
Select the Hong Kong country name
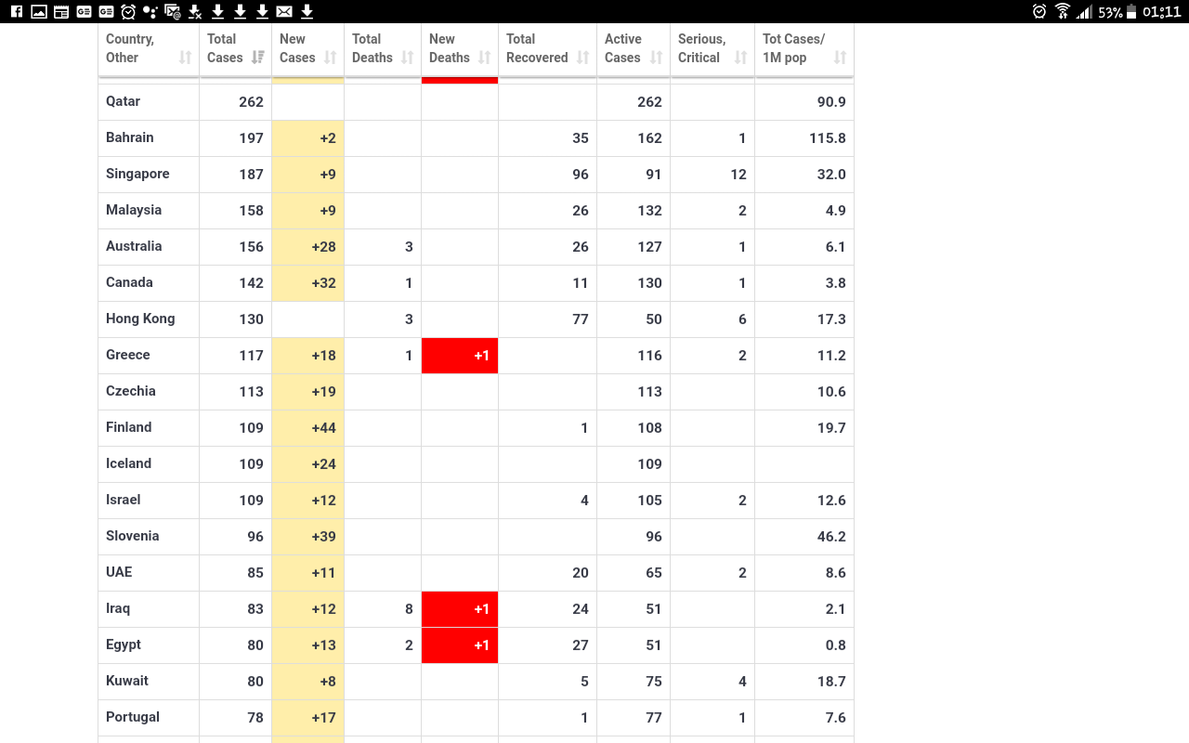pos(140,319)
